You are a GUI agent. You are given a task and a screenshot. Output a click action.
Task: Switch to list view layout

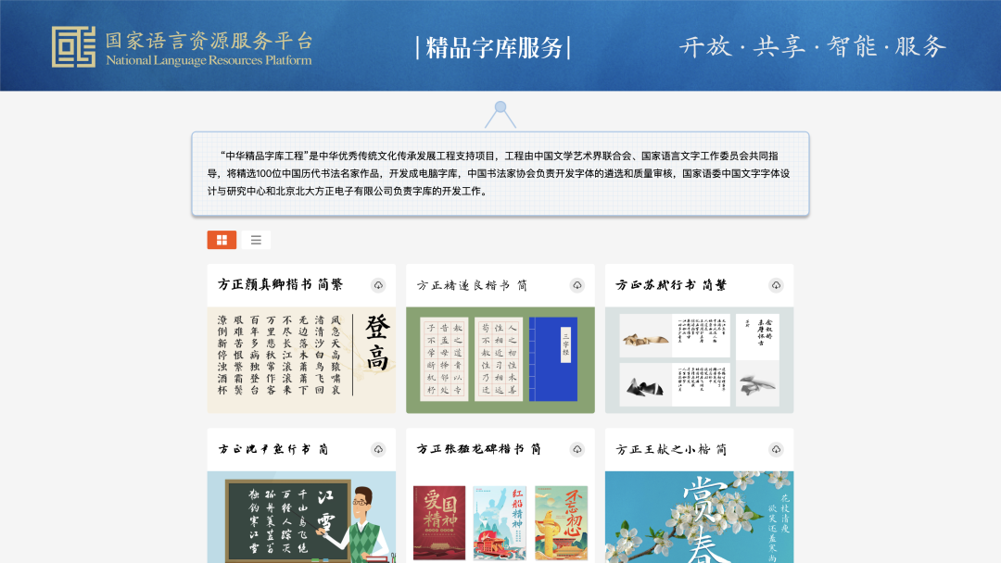(x=256, y=239)
